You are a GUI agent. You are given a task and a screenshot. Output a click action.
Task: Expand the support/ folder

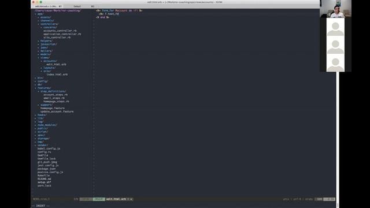[46, 105]
